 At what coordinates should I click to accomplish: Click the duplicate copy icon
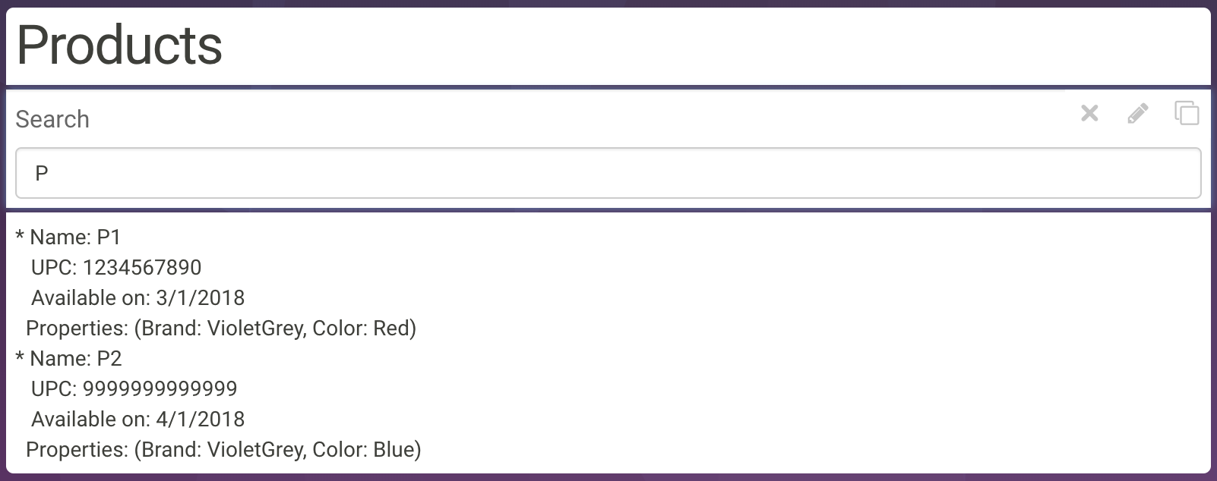click(1187, 113)
